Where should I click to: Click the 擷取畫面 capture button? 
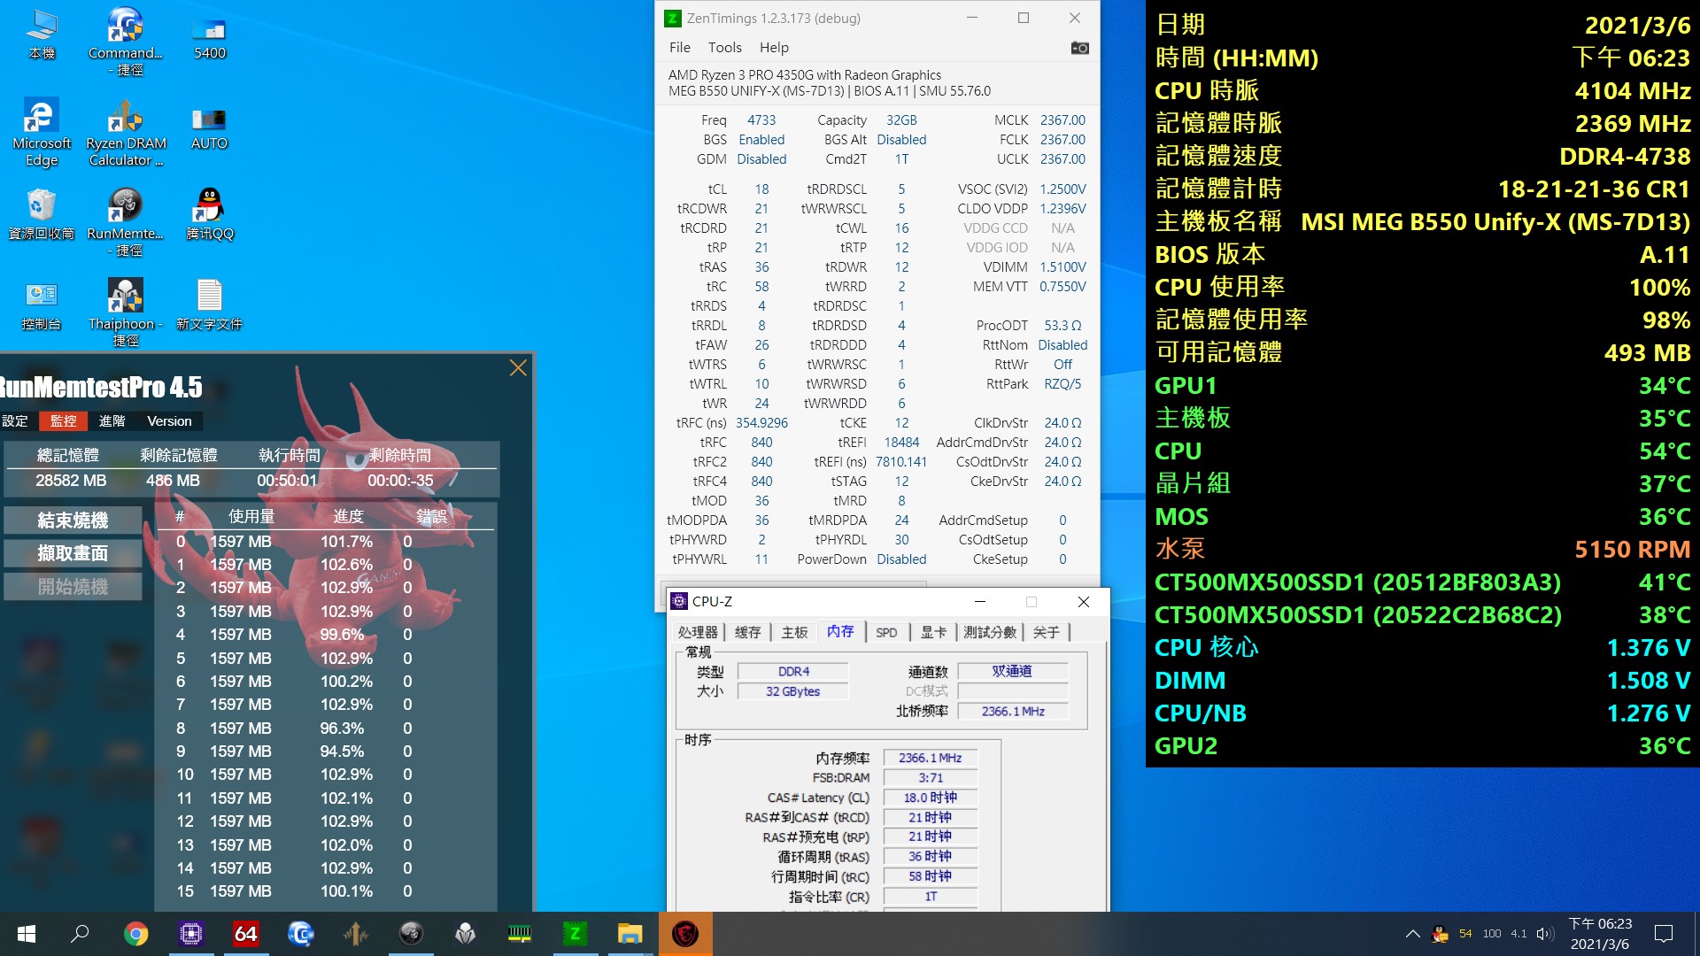pos(73,553)
